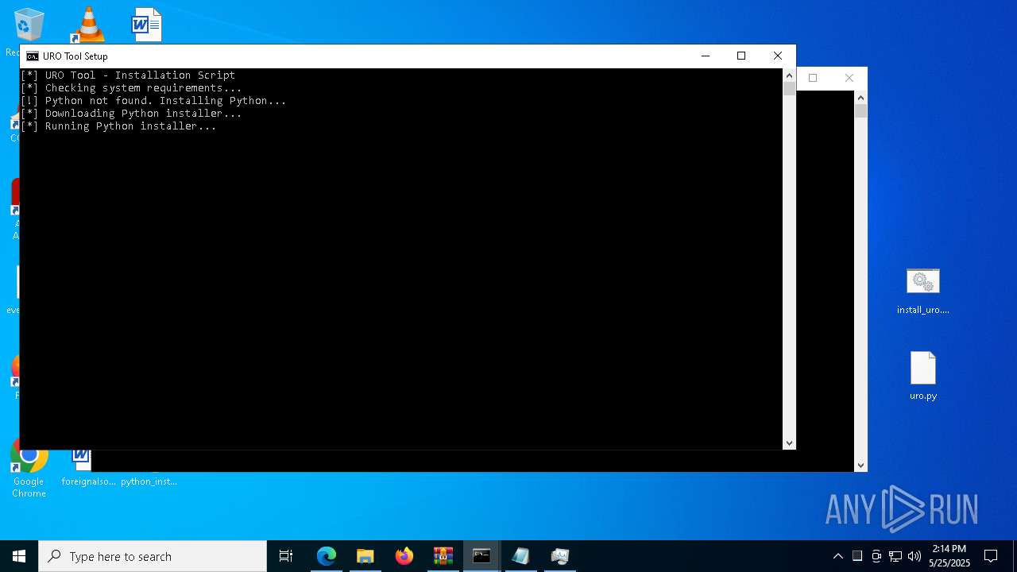Maximize the URO Tool Setup window
Viewport: 1017px width, 572px height.
tap(741, 56)
